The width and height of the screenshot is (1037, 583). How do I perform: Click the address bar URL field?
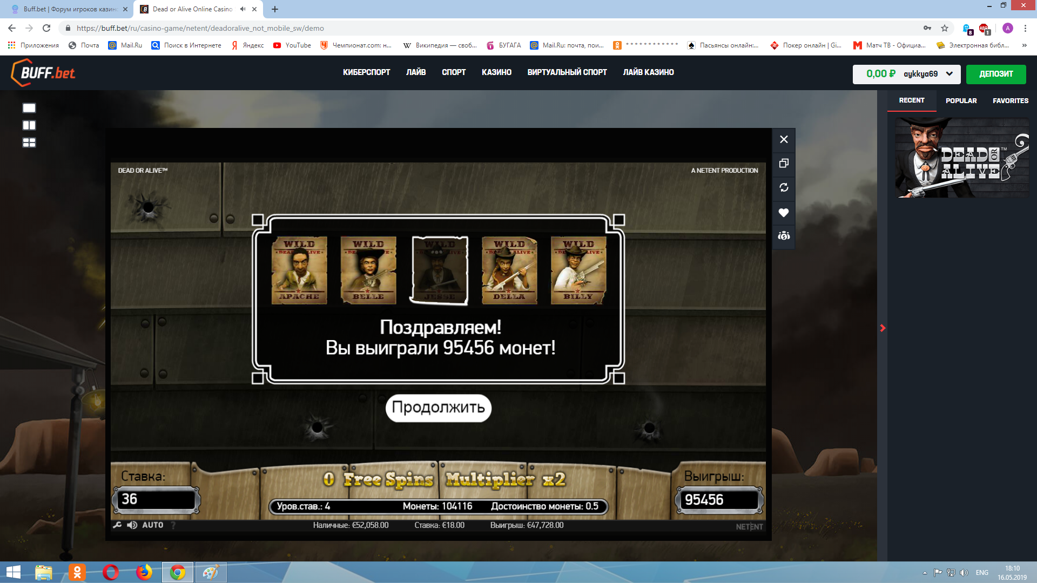pos(486,28)
